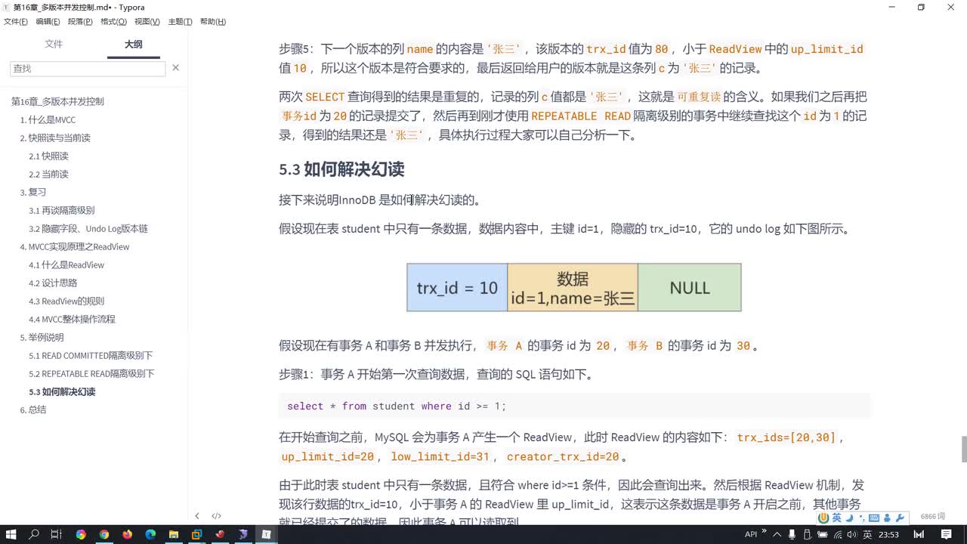Screen dimensions: 967x544
Task: Go to outline item 5.3 如何解决幻读
Action: click(62, 391)
